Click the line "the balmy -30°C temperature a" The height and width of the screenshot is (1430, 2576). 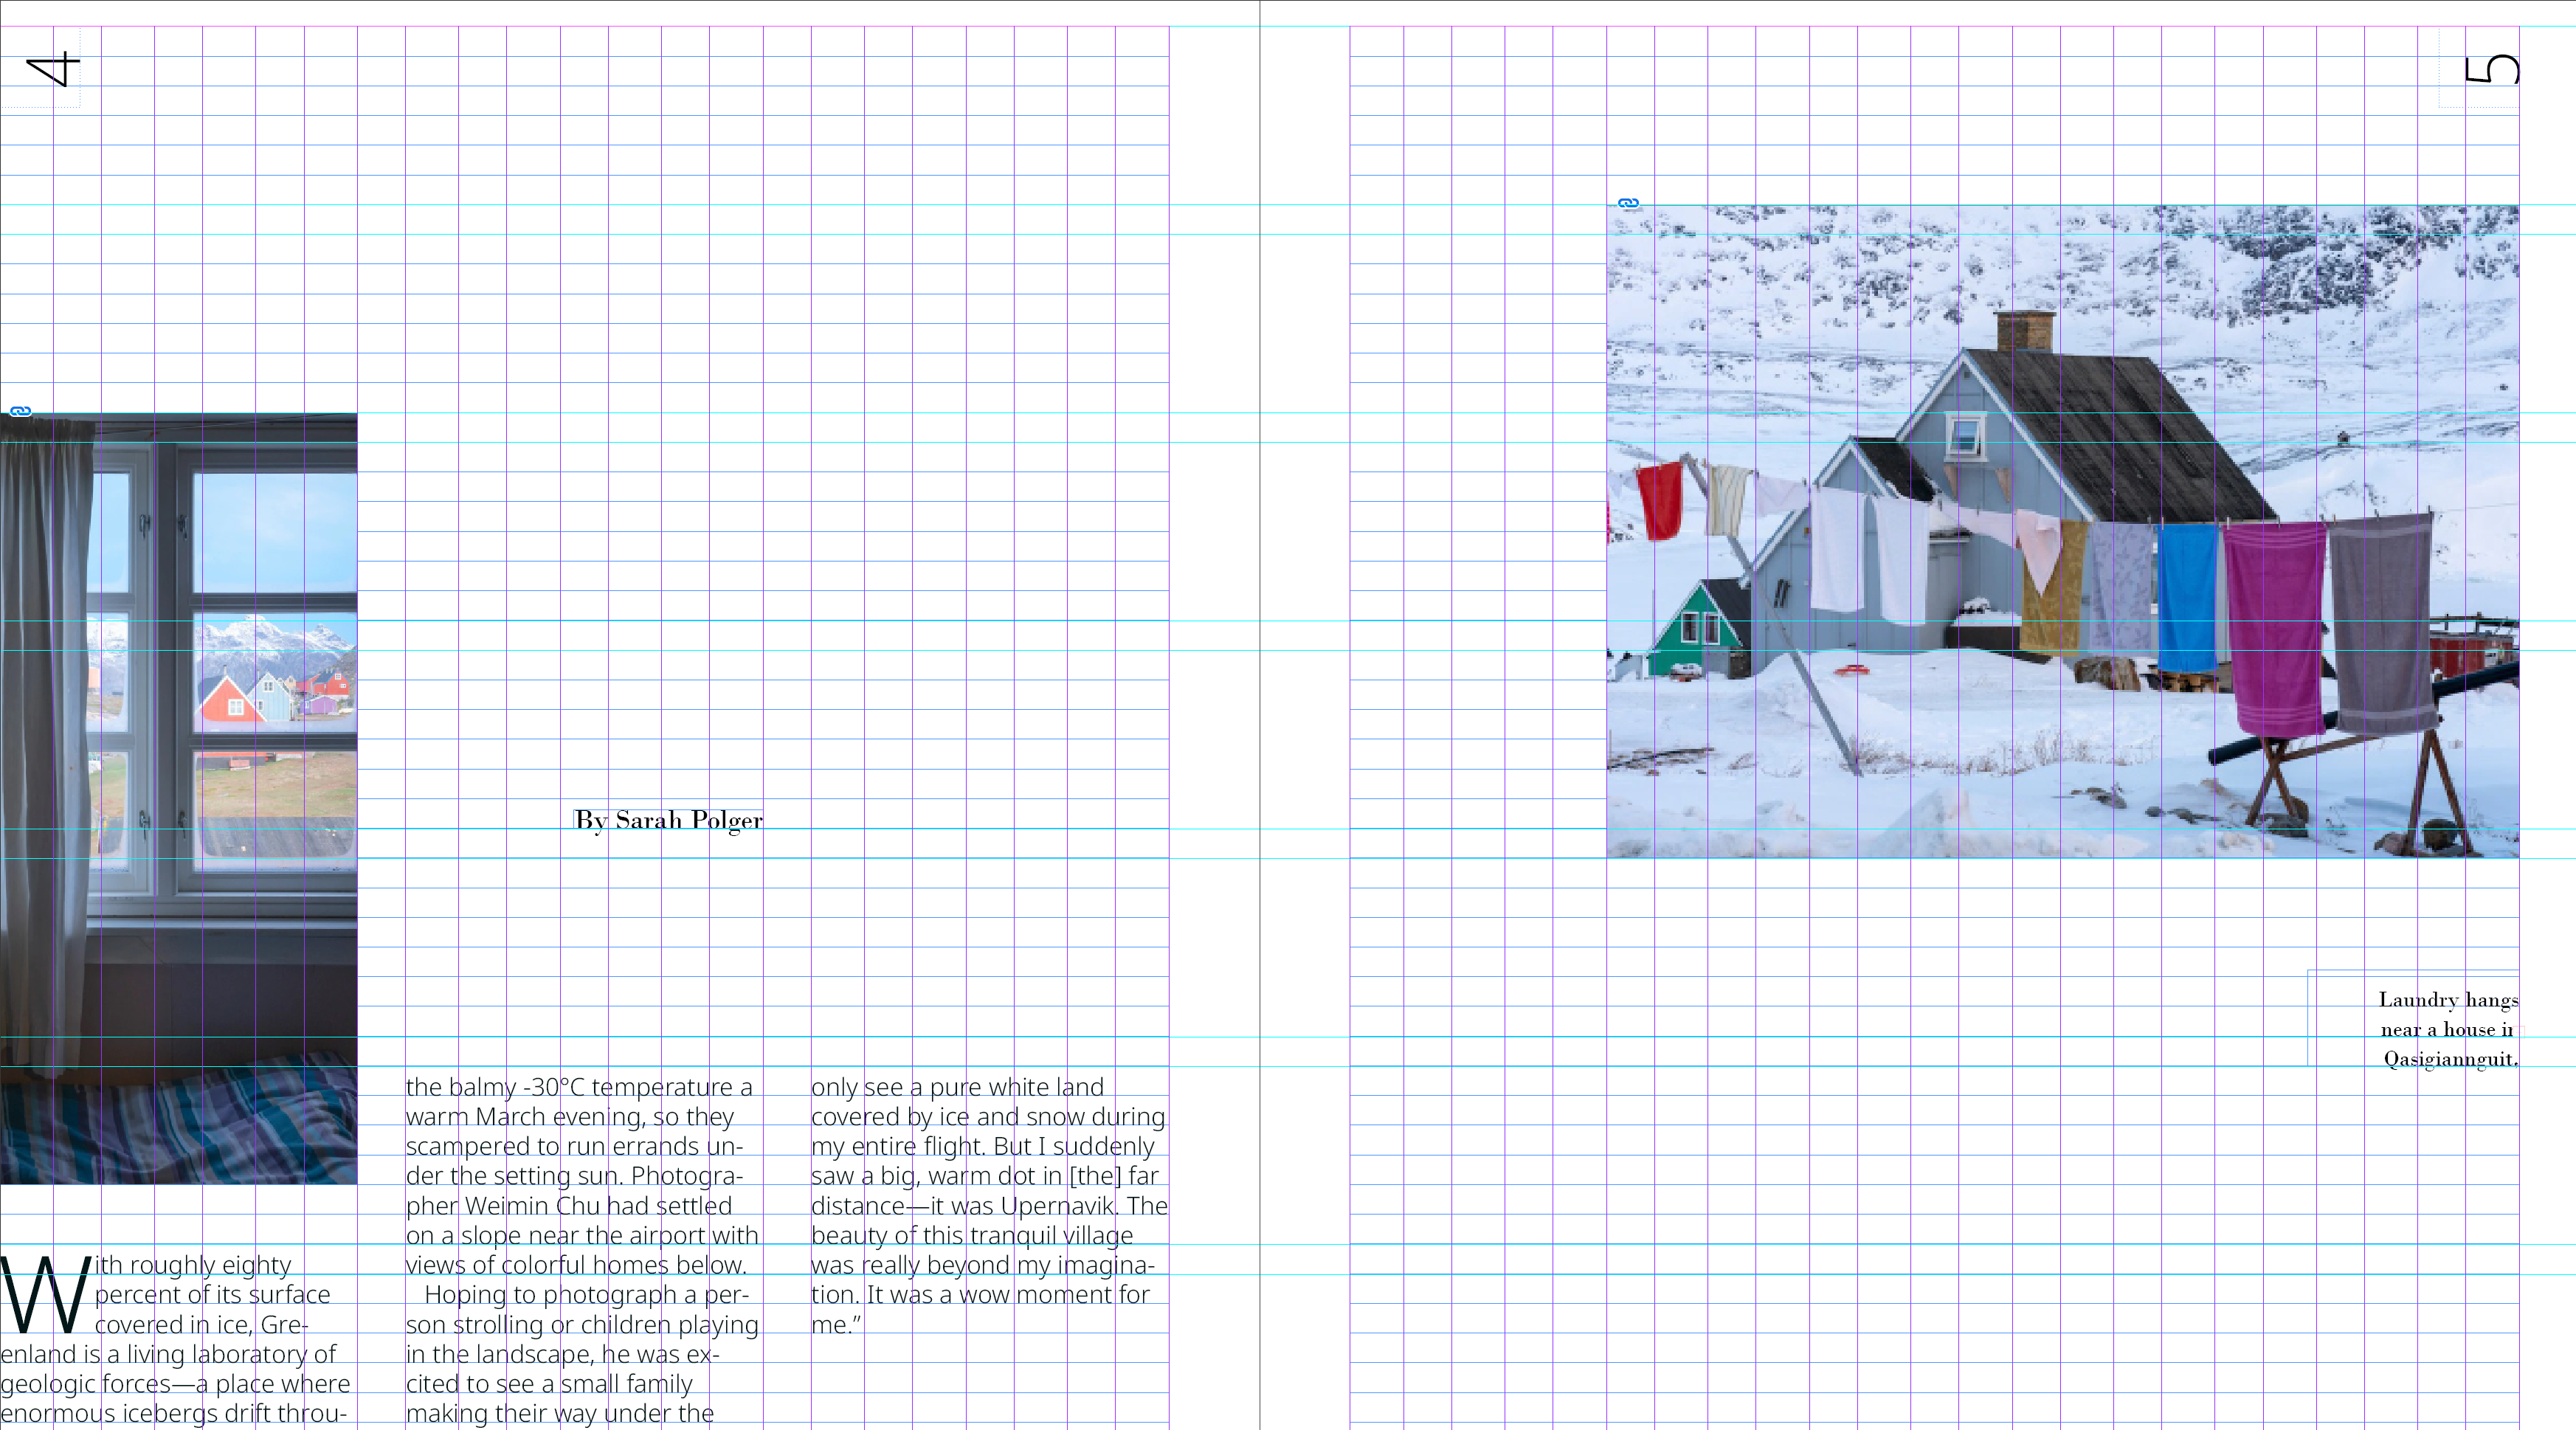[579, 1087]
